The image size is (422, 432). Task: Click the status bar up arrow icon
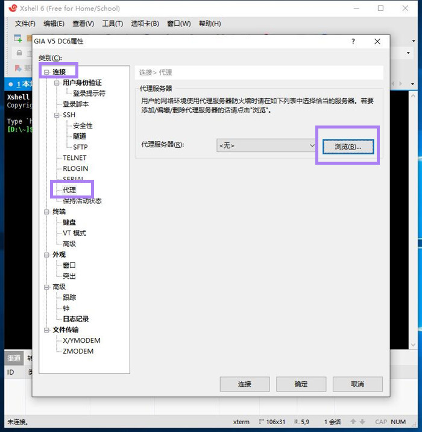(x=353, y=422)
